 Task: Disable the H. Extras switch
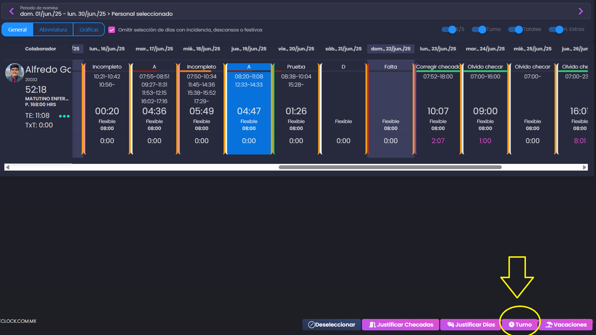pyautogui.click(x=556, y=29)
